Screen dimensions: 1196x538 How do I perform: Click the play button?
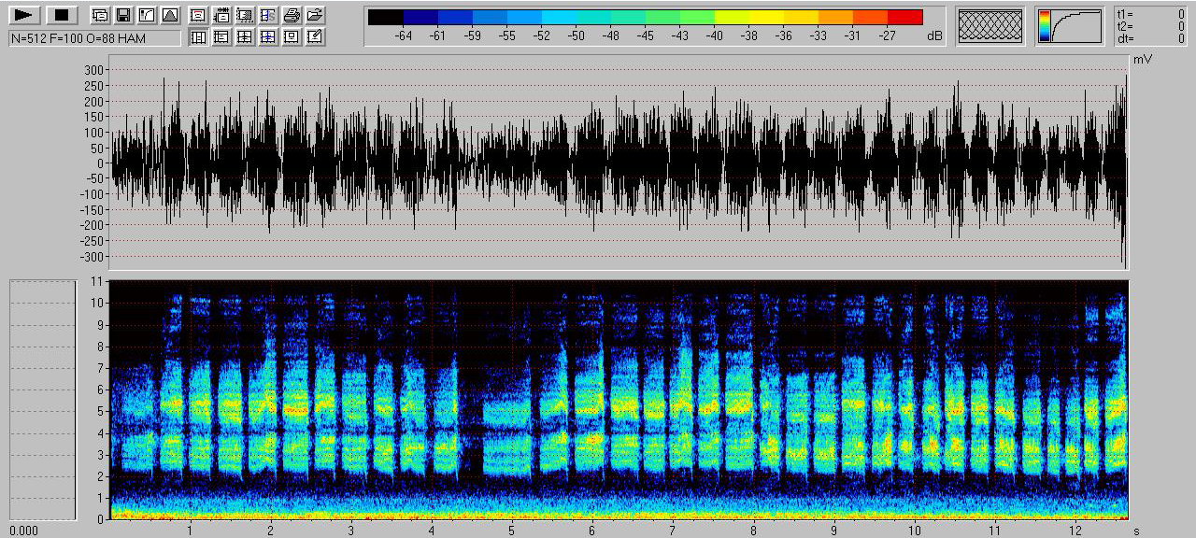click(x=25, y=15)
